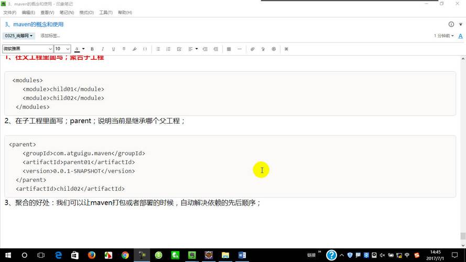Expand the 链接 toolbar chevron
466x262 pixels.
click(319, 252)
